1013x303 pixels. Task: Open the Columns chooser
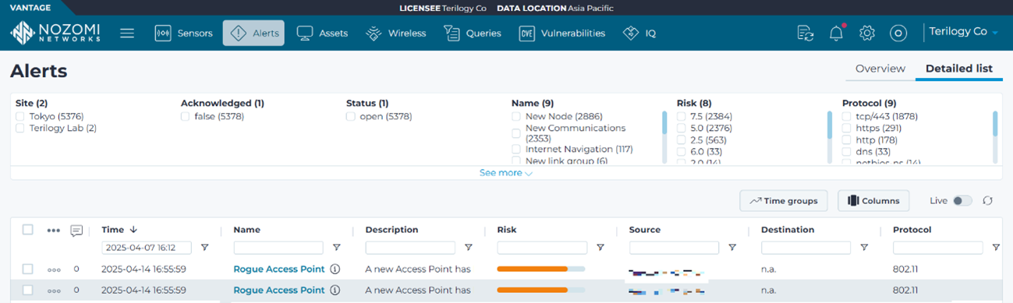(x=873, y=201)
